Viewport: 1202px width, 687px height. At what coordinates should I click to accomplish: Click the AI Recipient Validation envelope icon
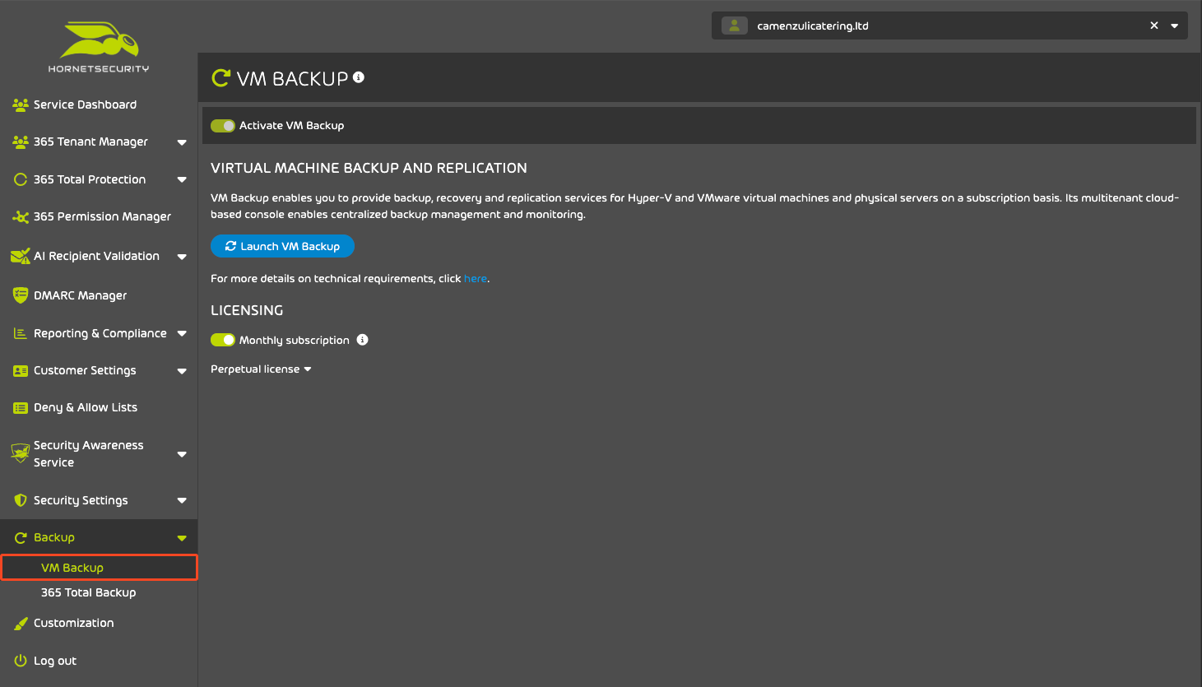(21, 256)
